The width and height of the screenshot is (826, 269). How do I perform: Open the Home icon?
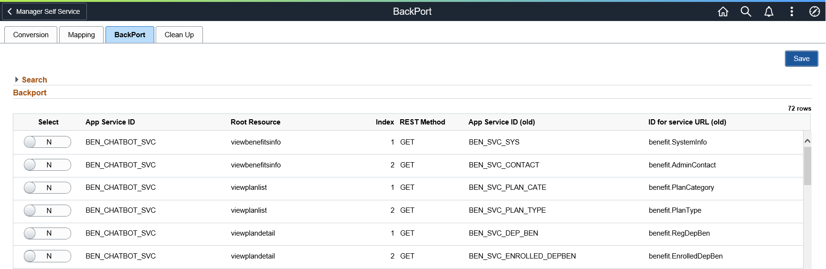(723, 11)
